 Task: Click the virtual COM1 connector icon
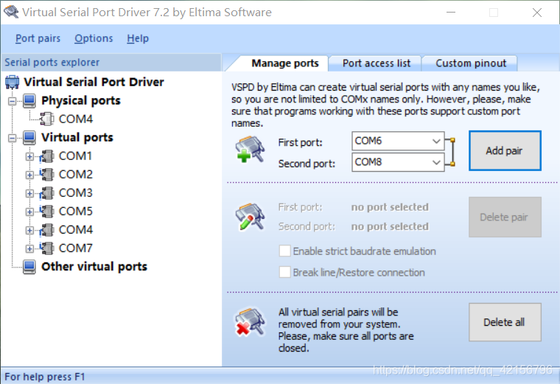(x=47, y=156)
